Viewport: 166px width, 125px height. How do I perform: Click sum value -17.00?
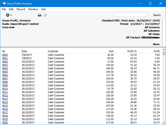click(x=110, y=62)
